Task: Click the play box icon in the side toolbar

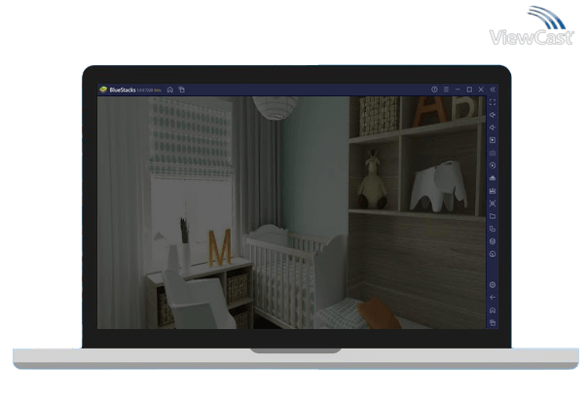Action: click(x=493, y=140)
